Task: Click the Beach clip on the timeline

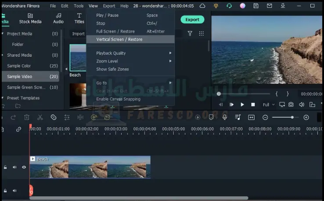Action: tap(90, 167)
